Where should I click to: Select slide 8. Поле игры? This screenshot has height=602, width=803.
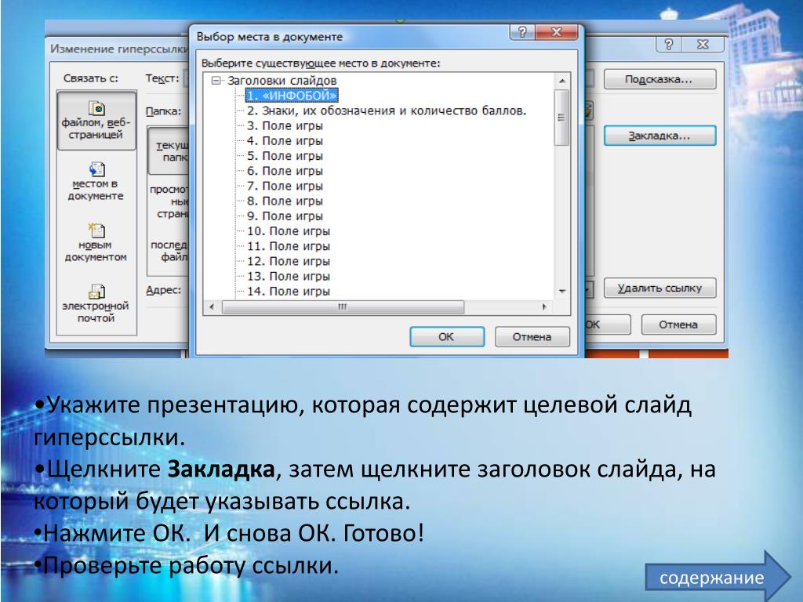point(285,201)
